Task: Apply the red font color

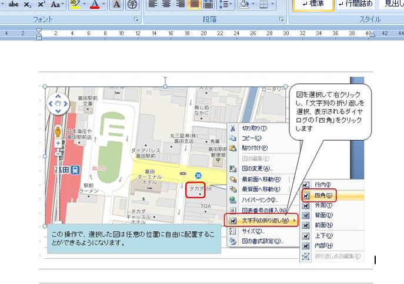Action: coord(95,4)
